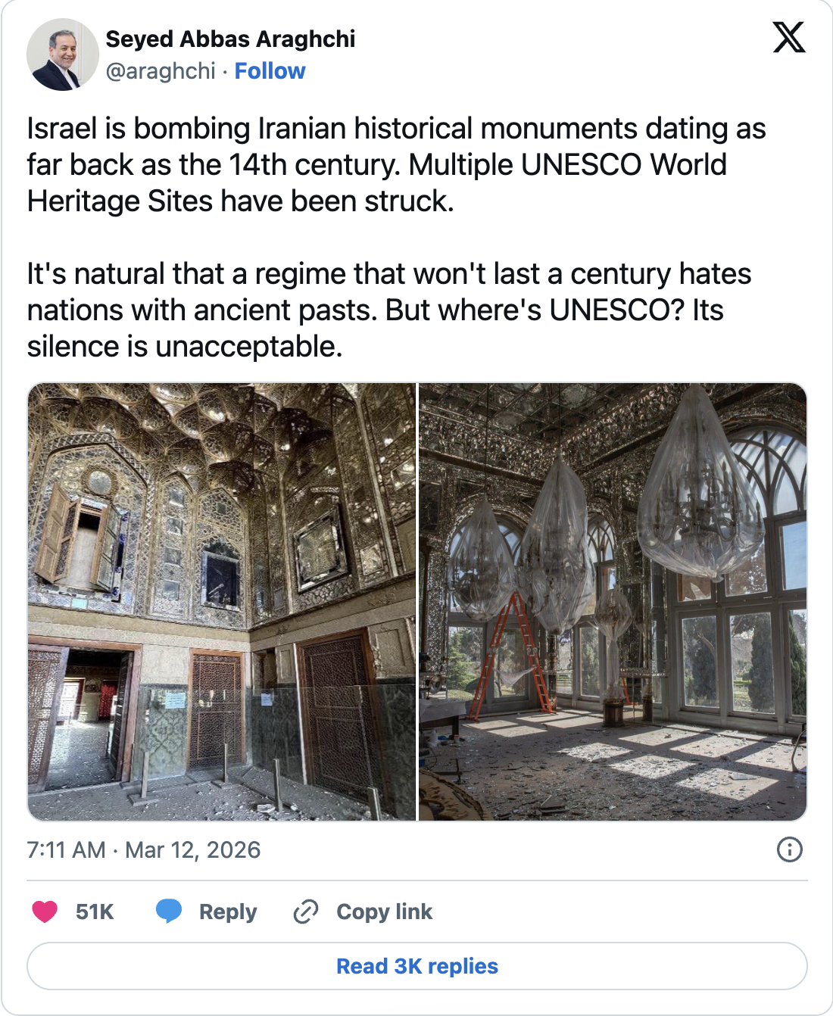
Task: Click the Reply text label
Action: (x=228, y=912)
